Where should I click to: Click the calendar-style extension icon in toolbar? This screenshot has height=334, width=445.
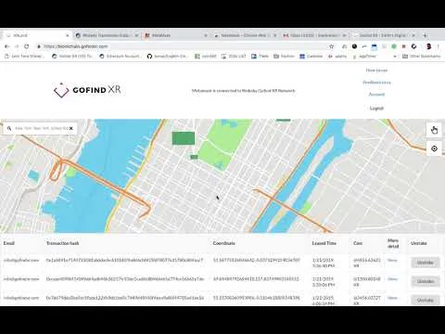coord(375,46)
